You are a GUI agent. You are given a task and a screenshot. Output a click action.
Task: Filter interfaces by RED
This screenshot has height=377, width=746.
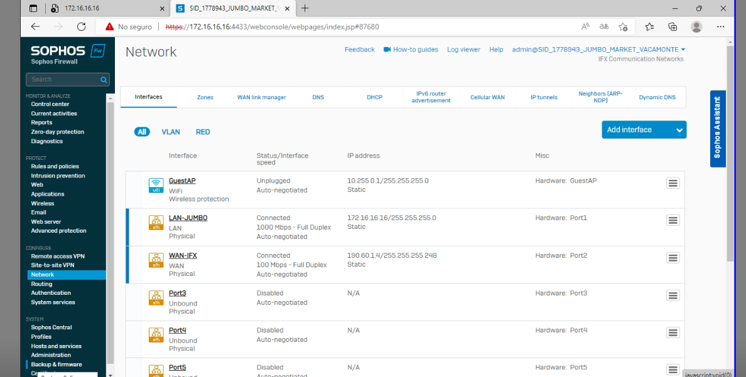tap(203, 132)
